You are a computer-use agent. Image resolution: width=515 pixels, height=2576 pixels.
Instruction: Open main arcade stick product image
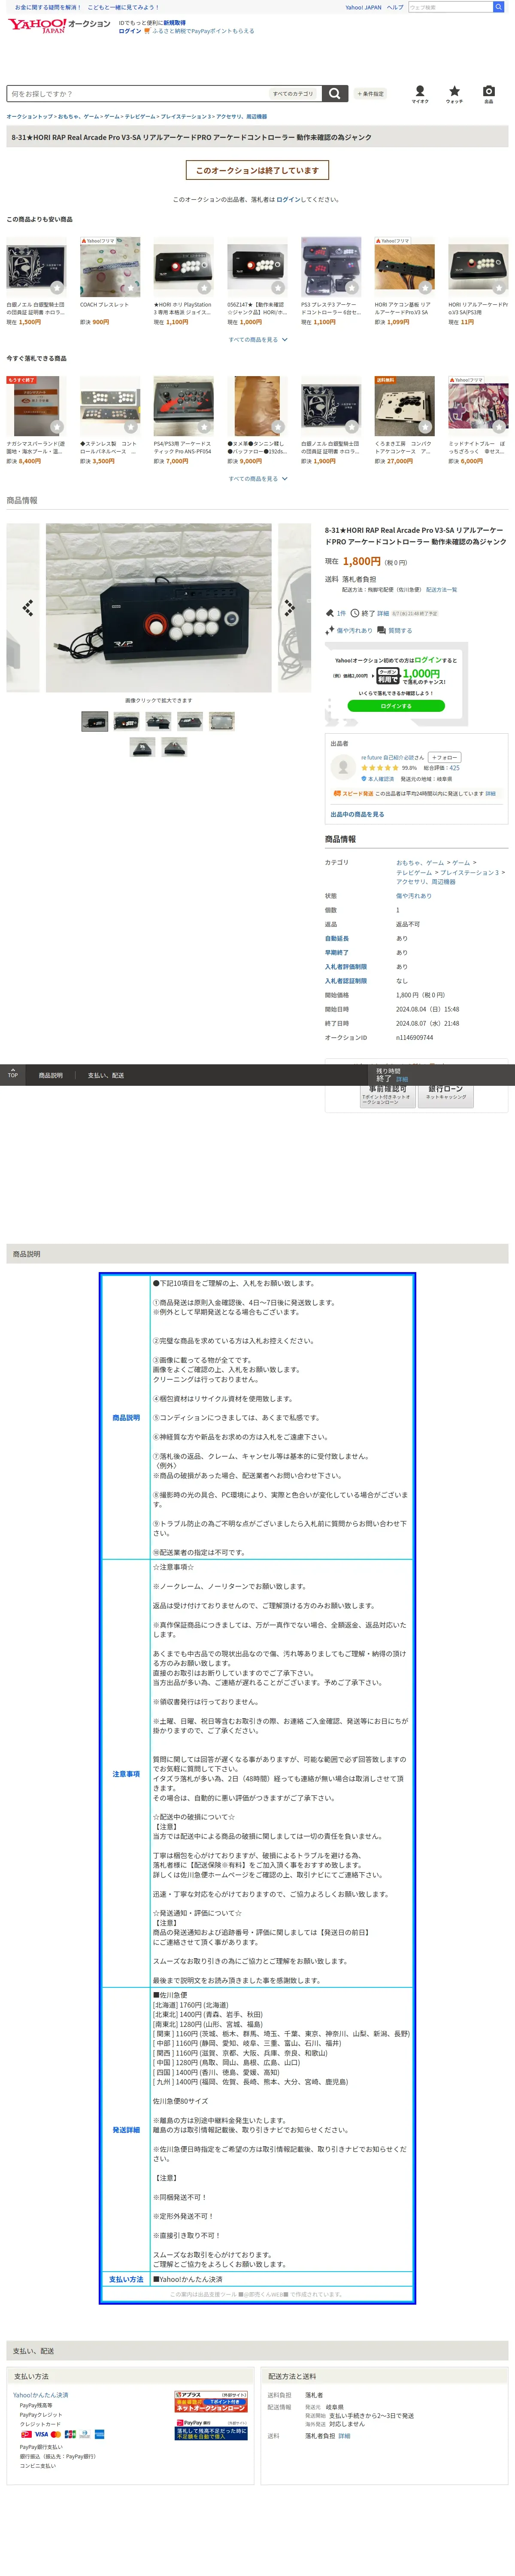click(158, 607)
